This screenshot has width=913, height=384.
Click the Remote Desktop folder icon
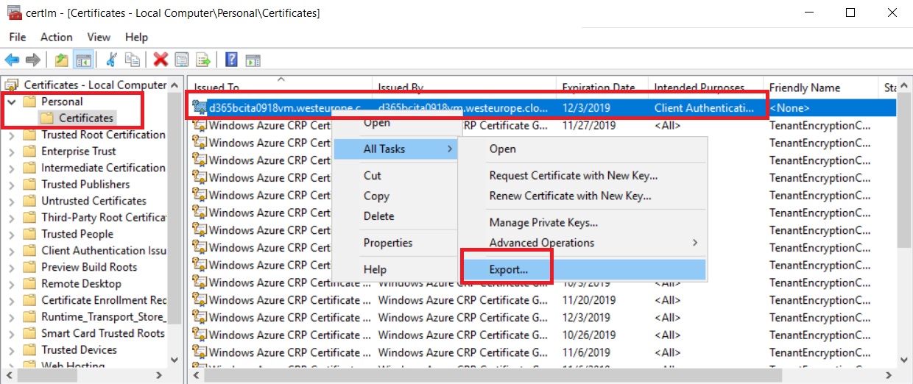tap(30, 284)
